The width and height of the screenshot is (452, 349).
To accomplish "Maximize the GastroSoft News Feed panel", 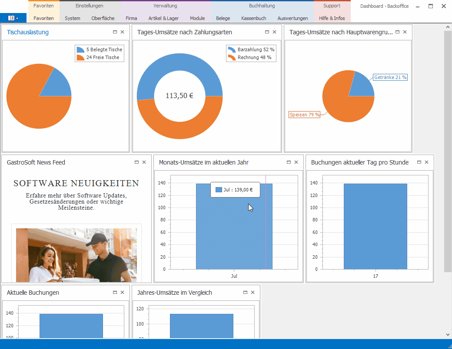I will 136,162.
